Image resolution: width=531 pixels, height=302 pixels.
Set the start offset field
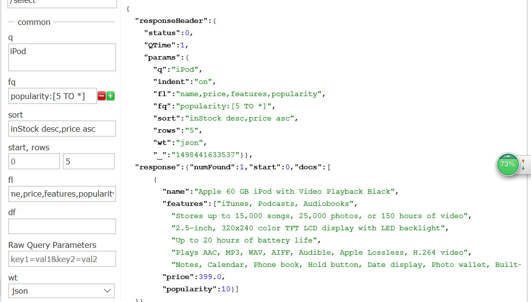[x=34, y=161]
